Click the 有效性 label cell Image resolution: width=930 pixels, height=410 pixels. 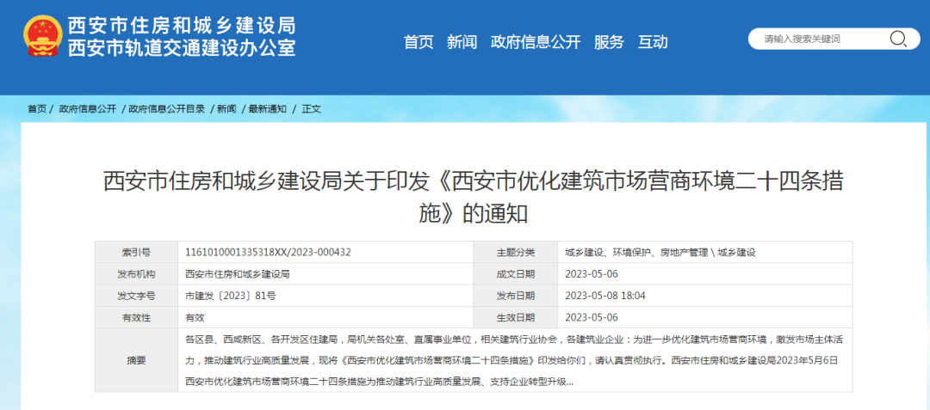136,318
